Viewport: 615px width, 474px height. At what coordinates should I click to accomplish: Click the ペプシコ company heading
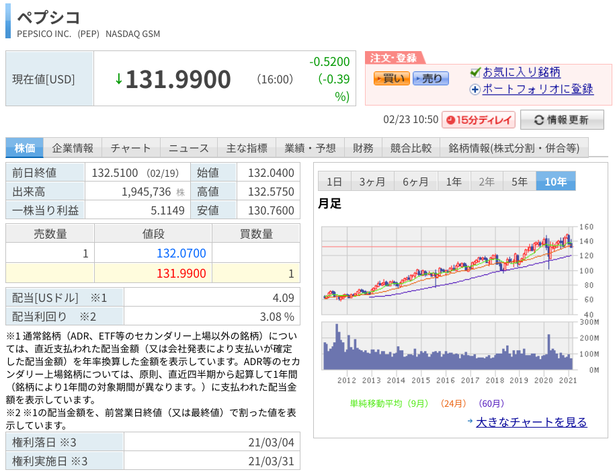coord(48,17)
